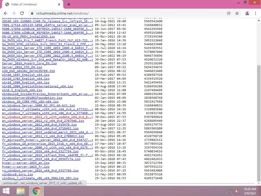Image resolution: width=261 pixels, height=196 pixels.
Task: Open SW_DVD9_NTRL_Windows_Svrs_2012_R2_French link
Action: (x=48, y=44)
